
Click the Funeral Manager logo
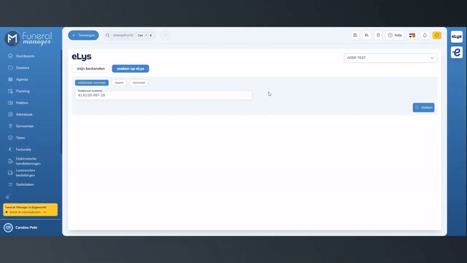click(x=29, y=38)
